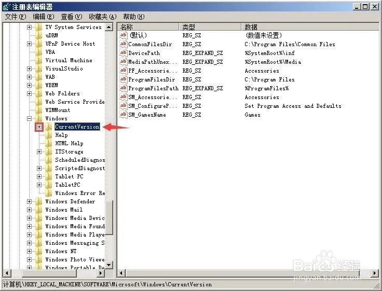This screenshot has width=382, height=291.
Task: Select the DevicePath string icon
Action: tap(124, 53)
